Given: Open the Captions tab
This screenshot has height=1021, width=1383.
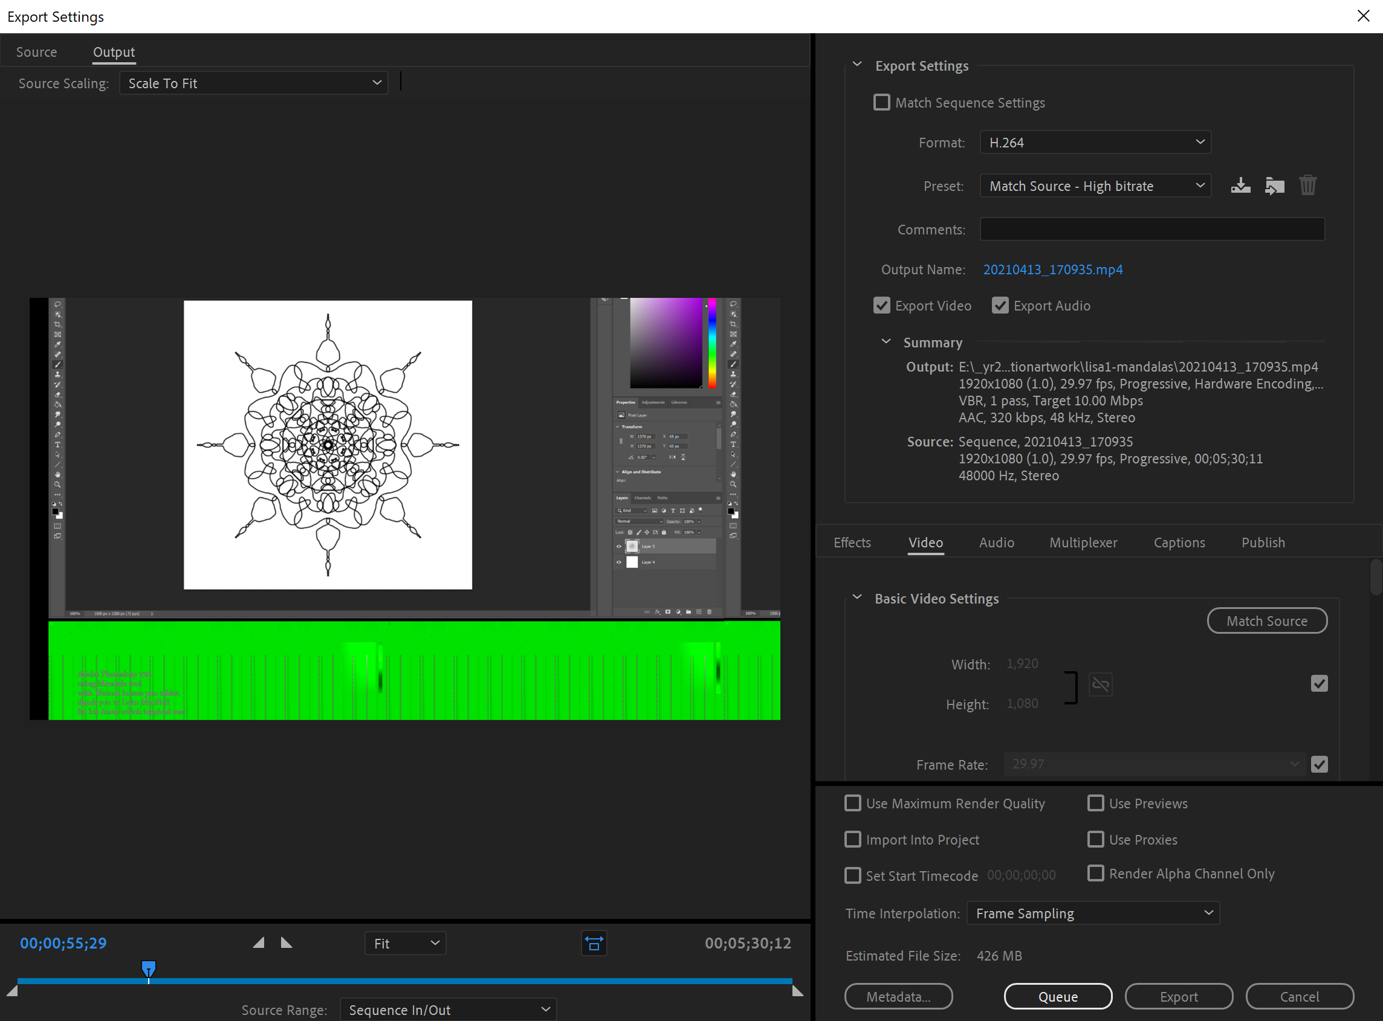Looking at the screenshot, I should [x=1179, y=542].
